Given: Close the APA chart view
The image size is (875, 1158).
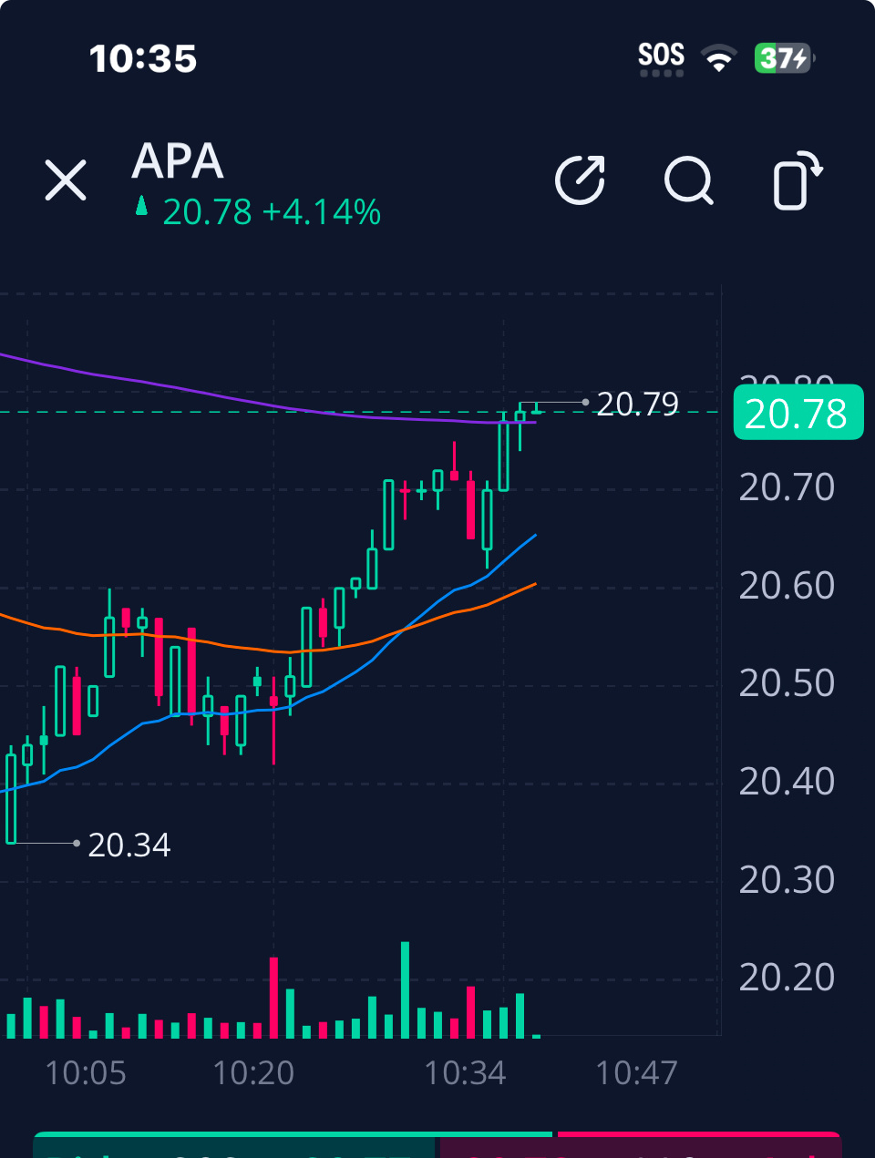Looking at the screenshot, I should pyautogui.click(x=66, y=179).
